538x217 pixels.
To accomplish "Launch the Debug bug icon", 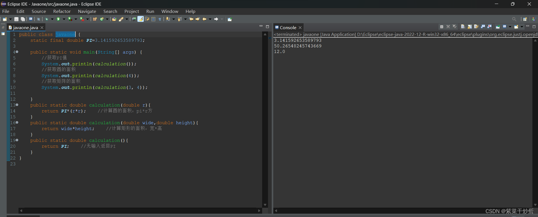I will point(47,19).
